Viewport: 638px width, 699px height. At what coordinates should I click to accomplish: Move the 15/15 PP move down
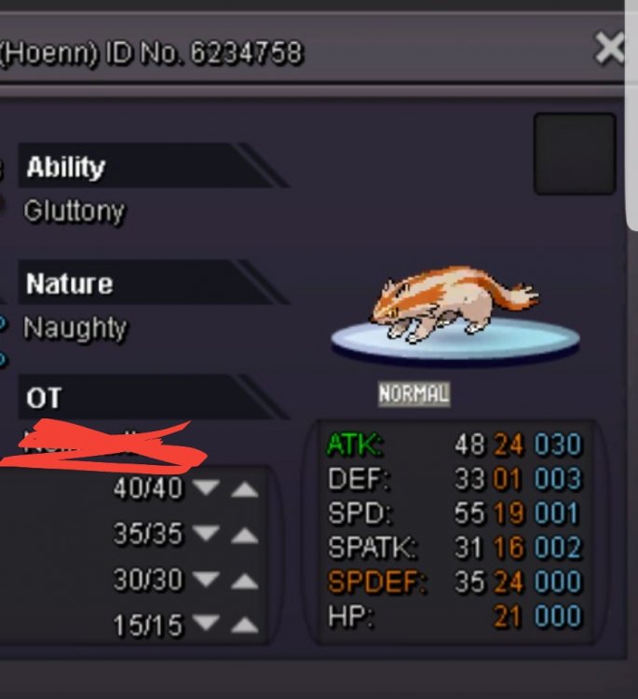pos(206,623)
